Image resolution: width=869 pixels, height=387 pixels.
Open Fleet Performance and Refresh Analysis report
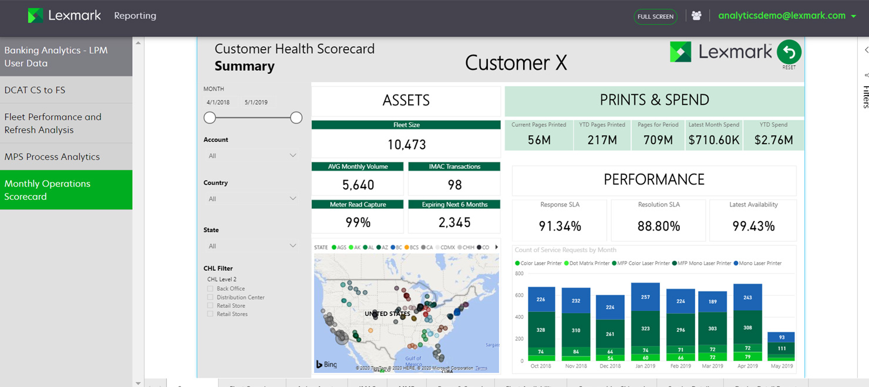coord(66,124)
